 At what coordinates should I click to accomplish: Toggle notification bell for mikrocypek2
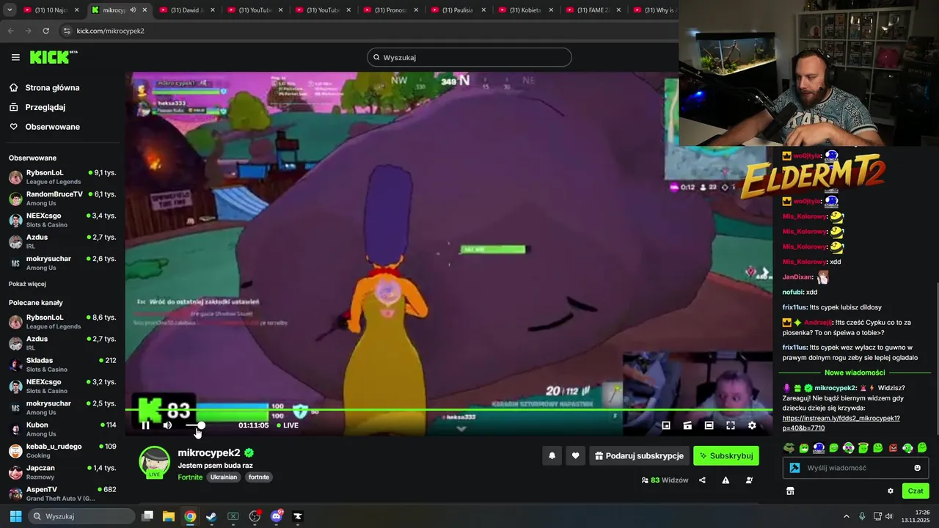click(552, 455)
